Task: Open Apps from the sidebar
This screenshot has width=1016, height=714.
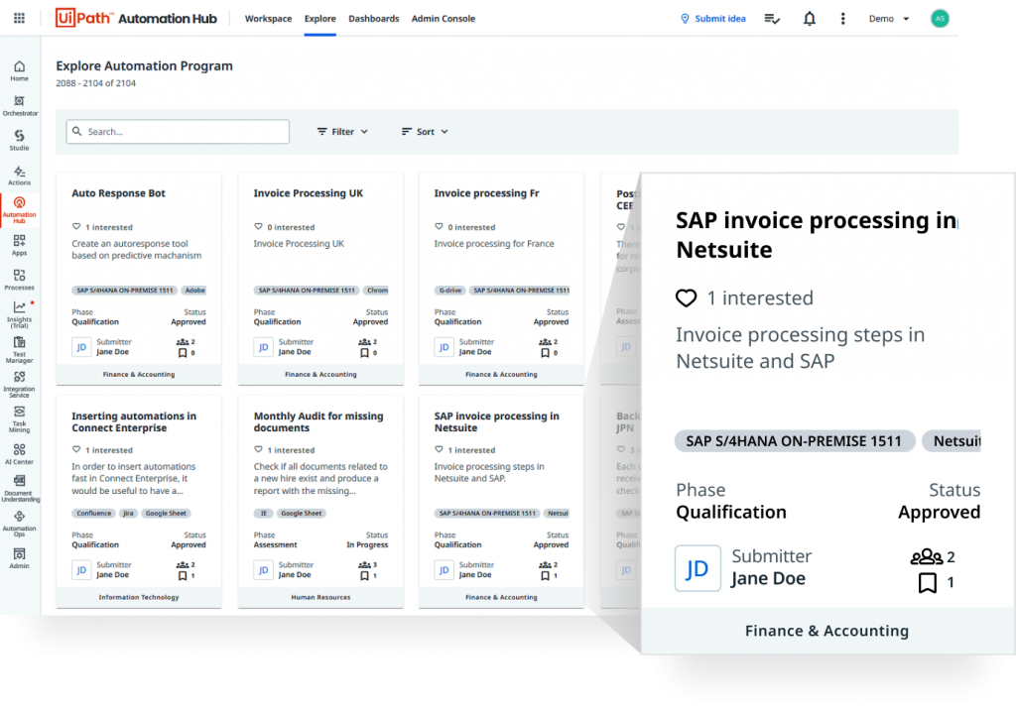Action: [20, 245]
